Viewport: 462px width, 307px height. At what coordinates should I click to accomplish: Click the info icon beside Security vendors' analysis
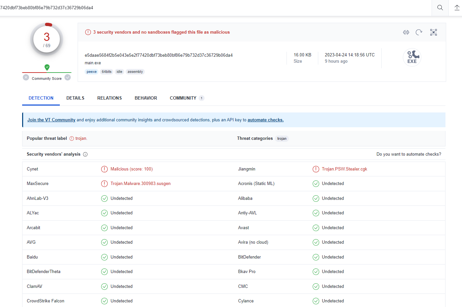point(85,154)
